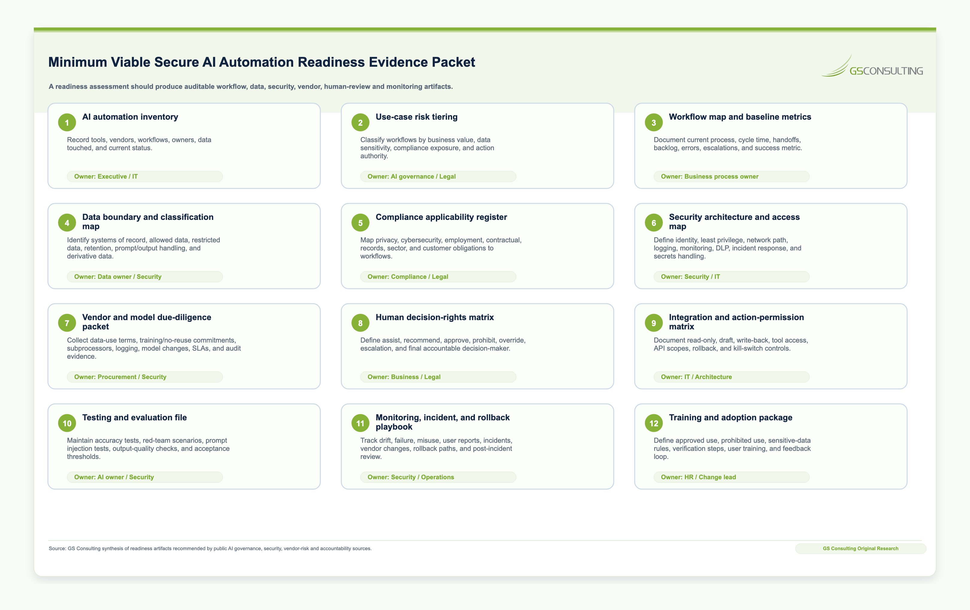
Task: Click description 'Define assist, recommend, approve, prohibit'
Action: pyautogui.click(x=443, y=344)
